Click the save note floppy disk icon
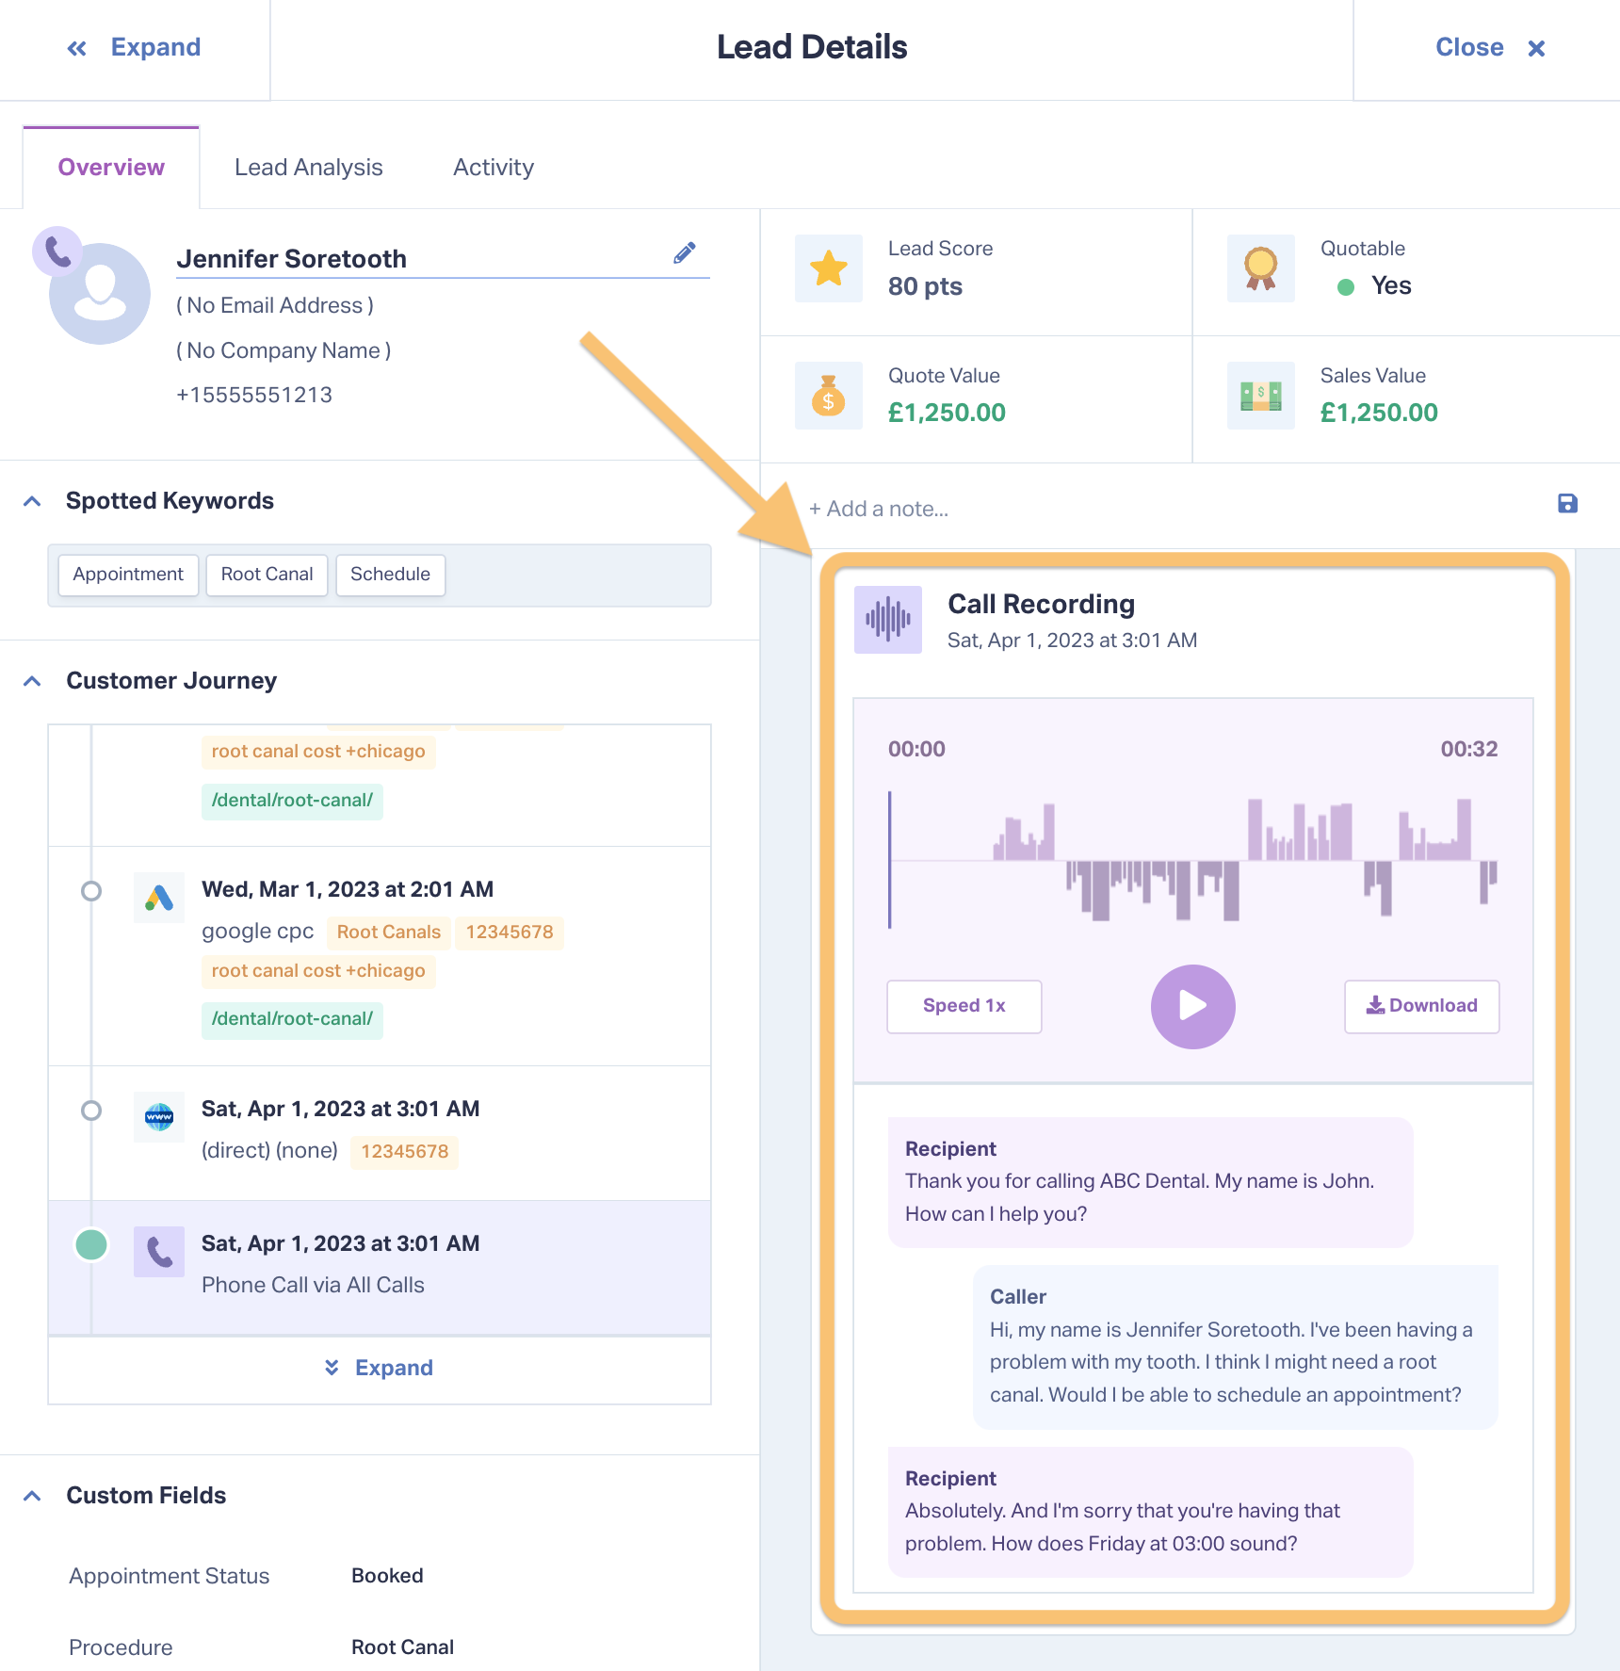 (x=1567, y=504)
